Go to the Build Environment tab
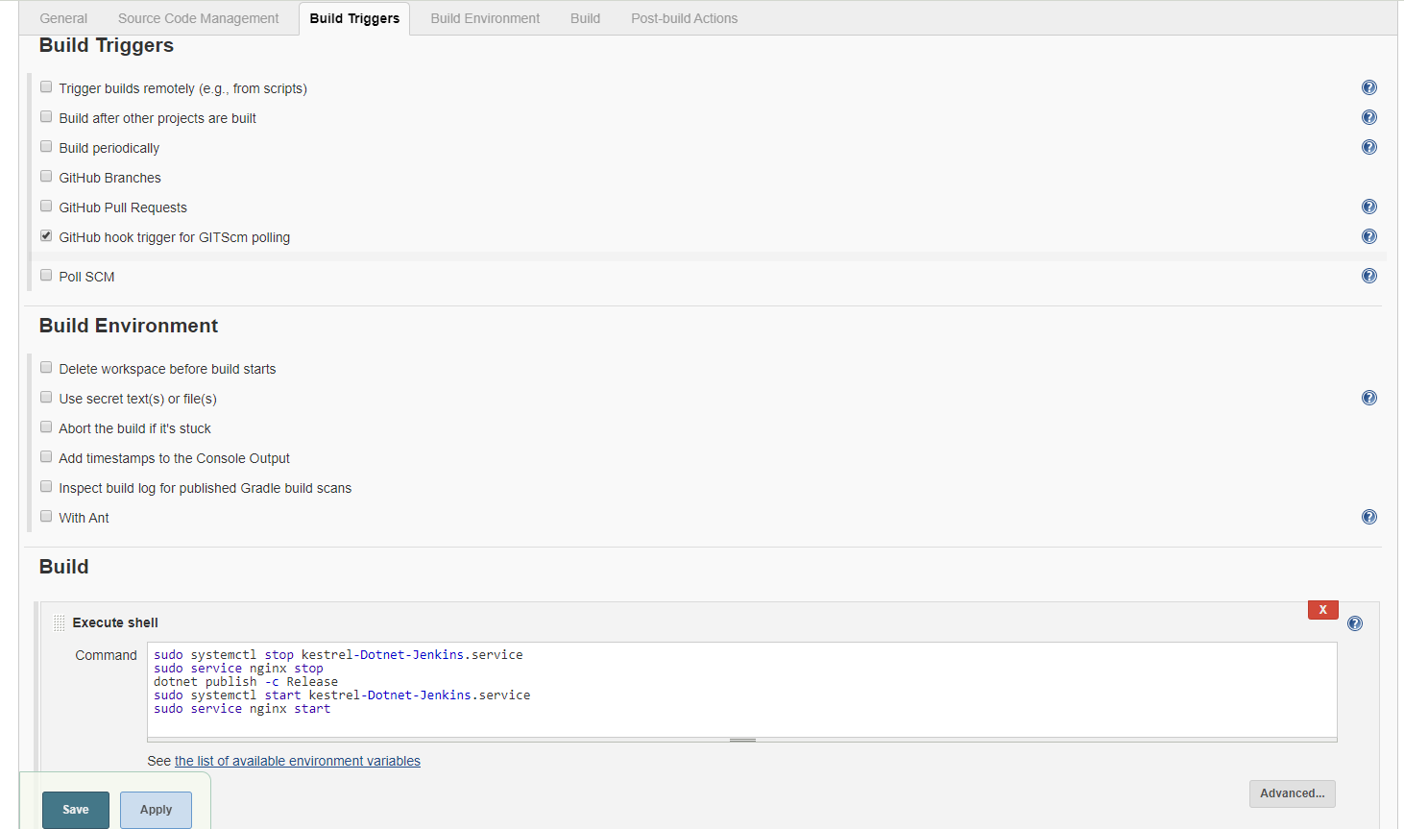1404x829 pixels. tap(485, 18)
